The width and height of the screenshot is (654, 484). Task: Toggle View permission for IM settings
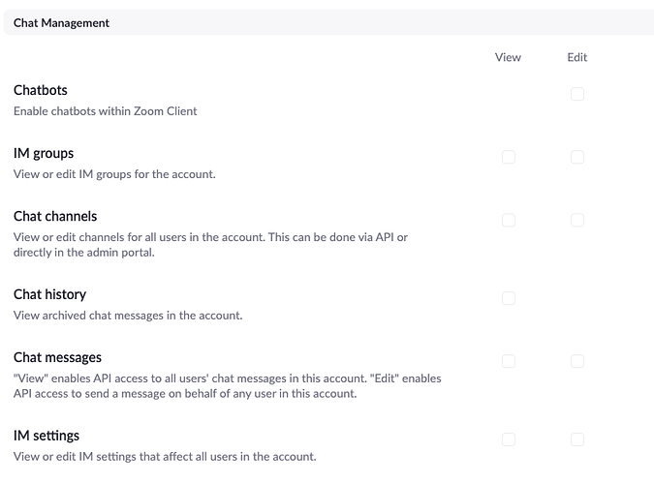click(x=509, y=439)
